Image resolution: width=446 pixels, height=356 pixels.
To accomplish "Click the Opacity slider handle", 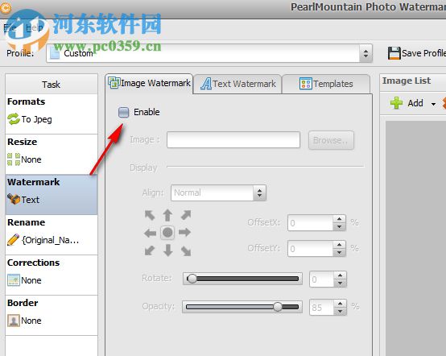I will [x=278, y=307].
